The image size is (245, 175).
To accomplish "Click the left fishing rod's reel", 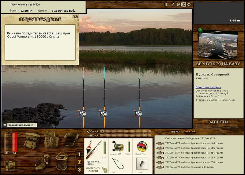I will click(82, 113).
